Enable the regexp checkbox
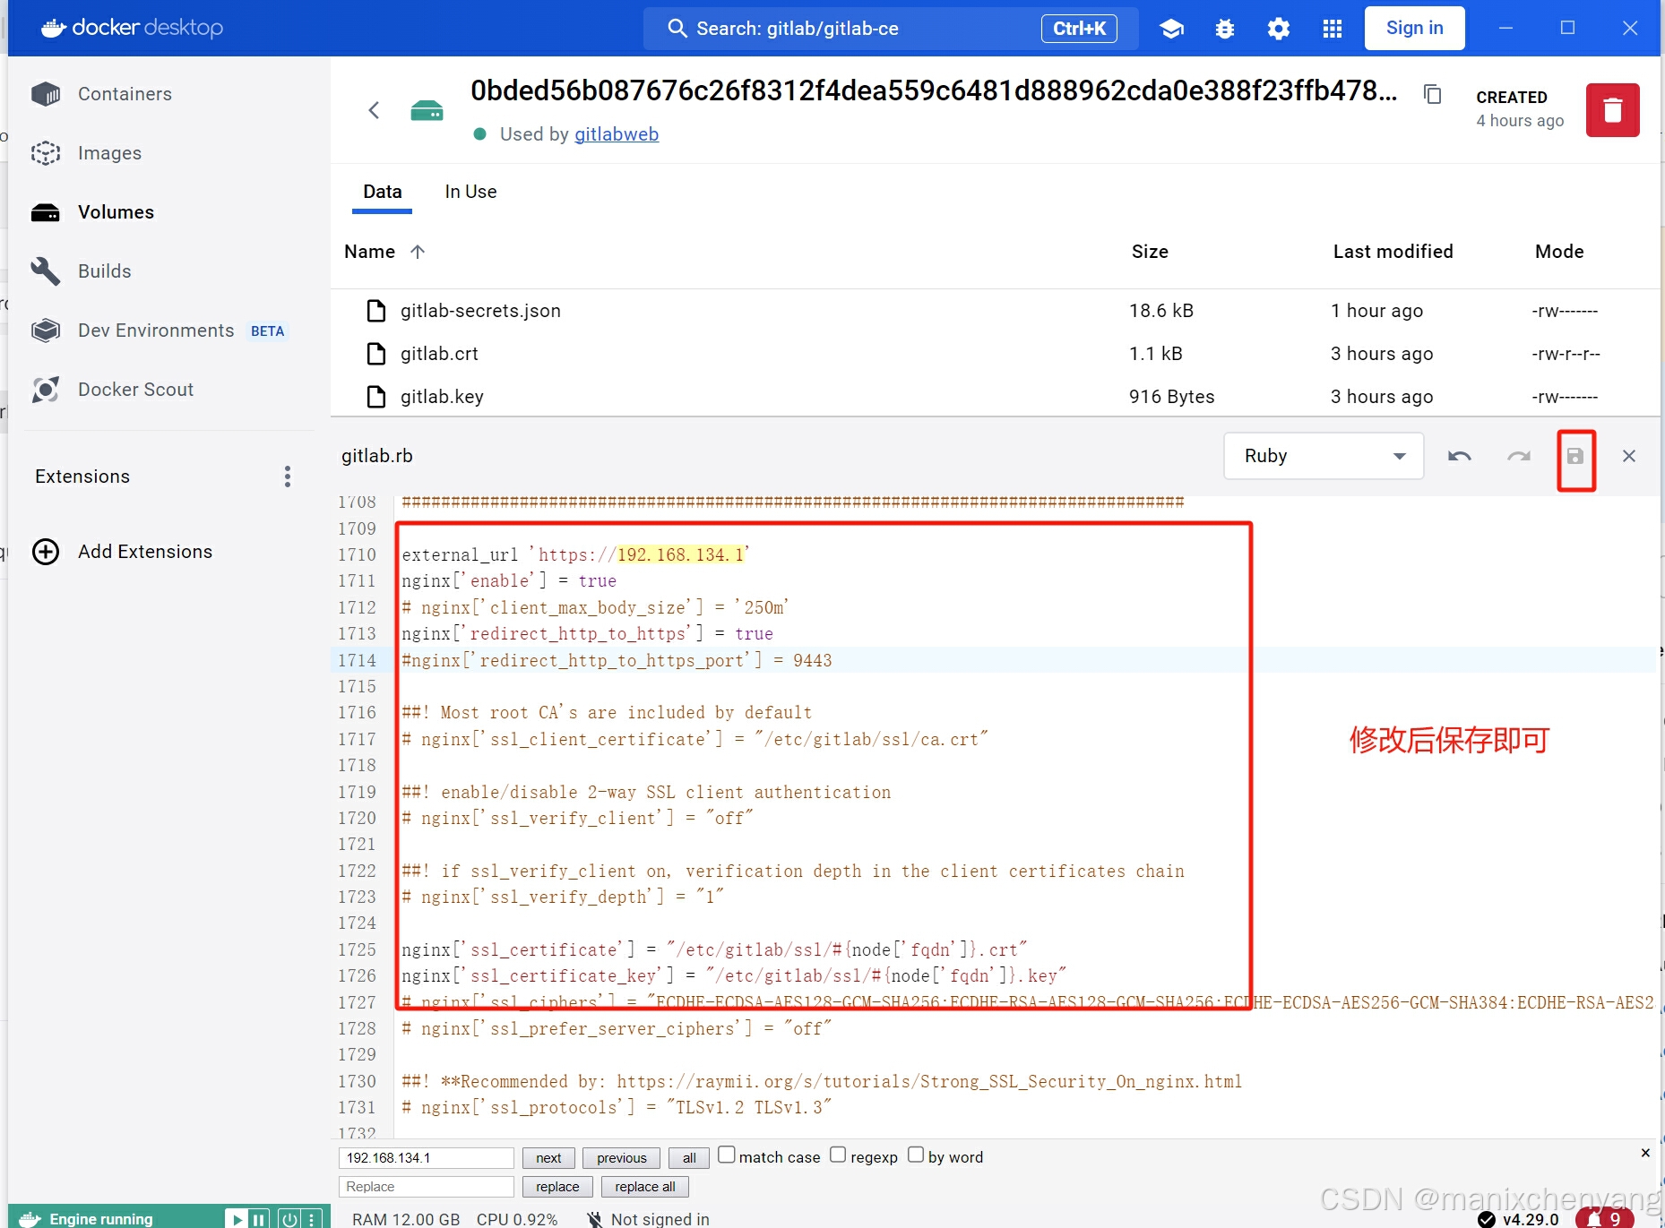 [x=838, y=1155]
